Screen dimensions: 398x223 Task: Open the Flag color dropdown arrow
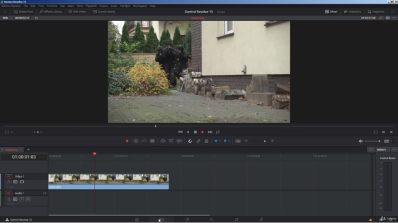[220, 141]
